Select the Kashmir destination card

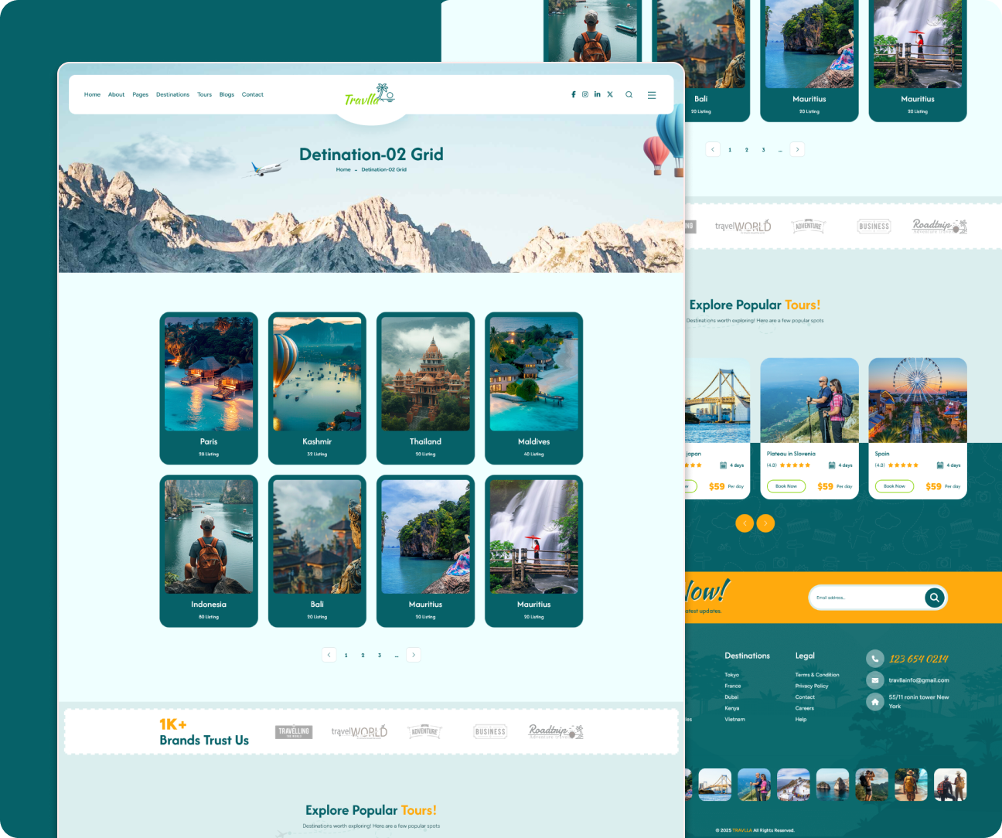click(x=317, y=388)
